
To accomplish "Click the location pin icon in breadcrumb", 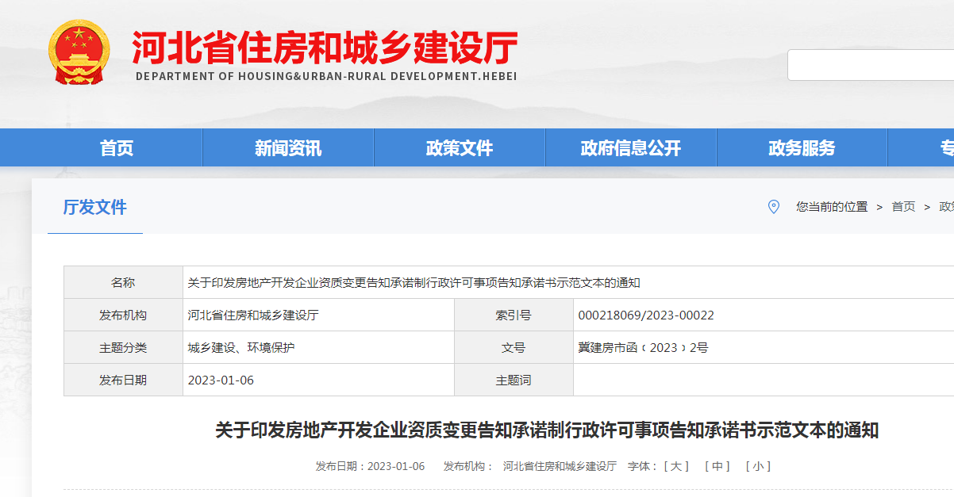I will tap(774, 207).
